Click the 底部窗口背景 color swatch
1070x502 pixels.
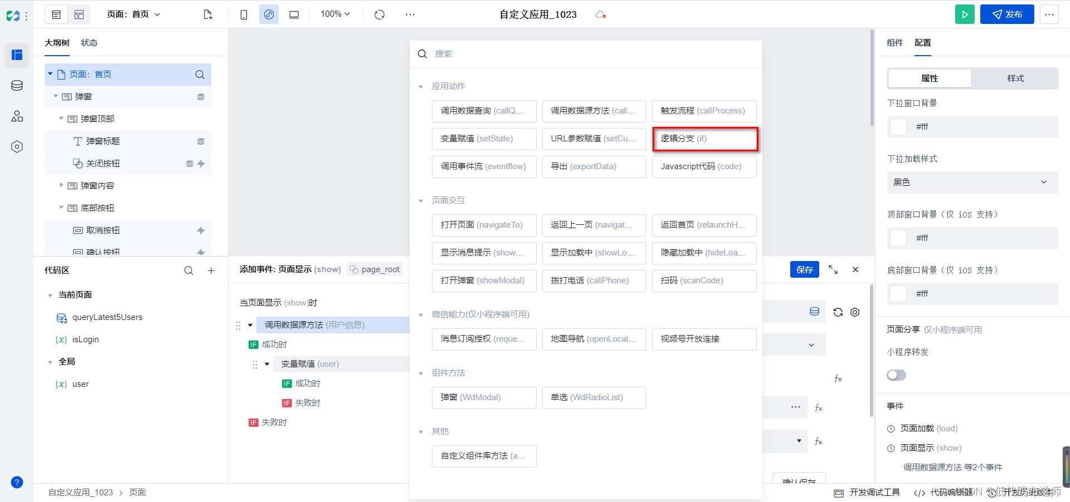[x=898, y=294]
